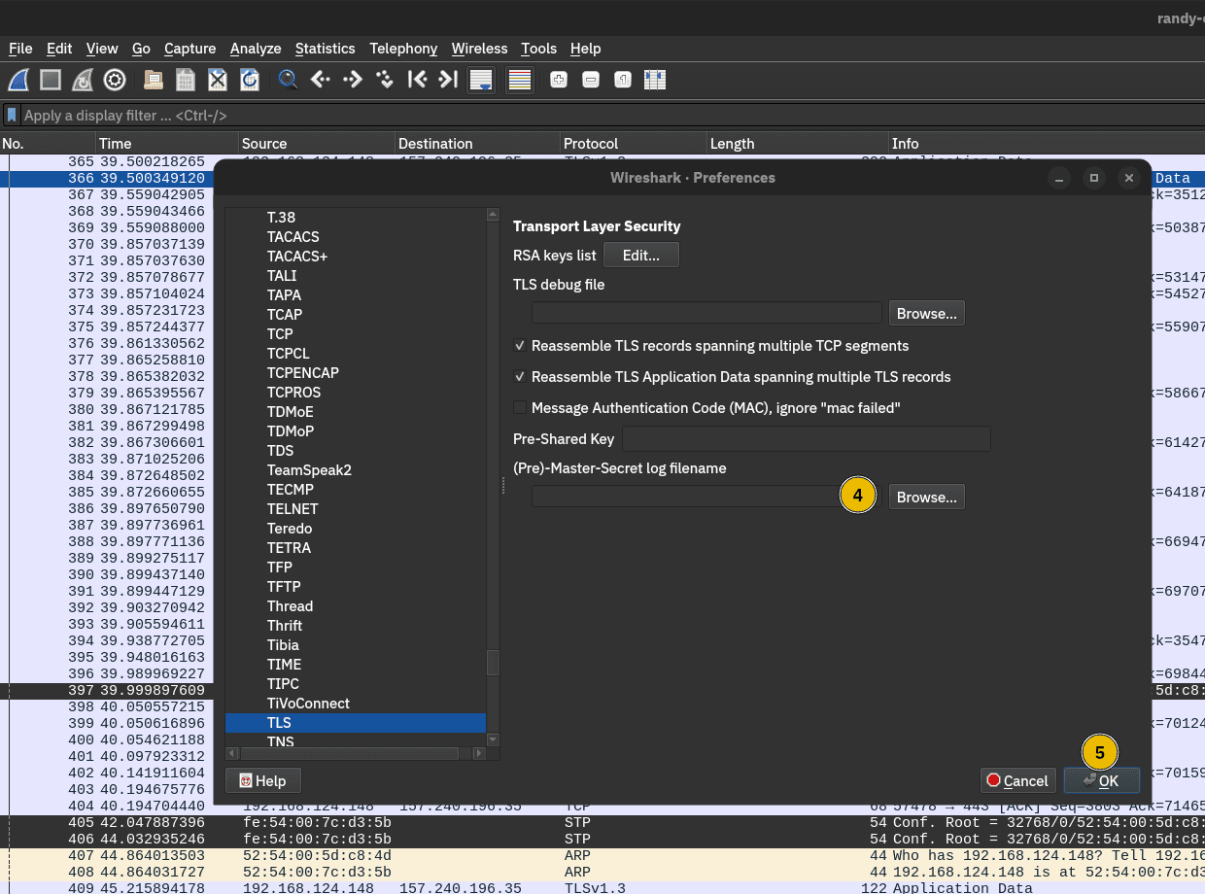Browse for Master-Secret log filename
The image size is (1205, 894).
point(926,498)
